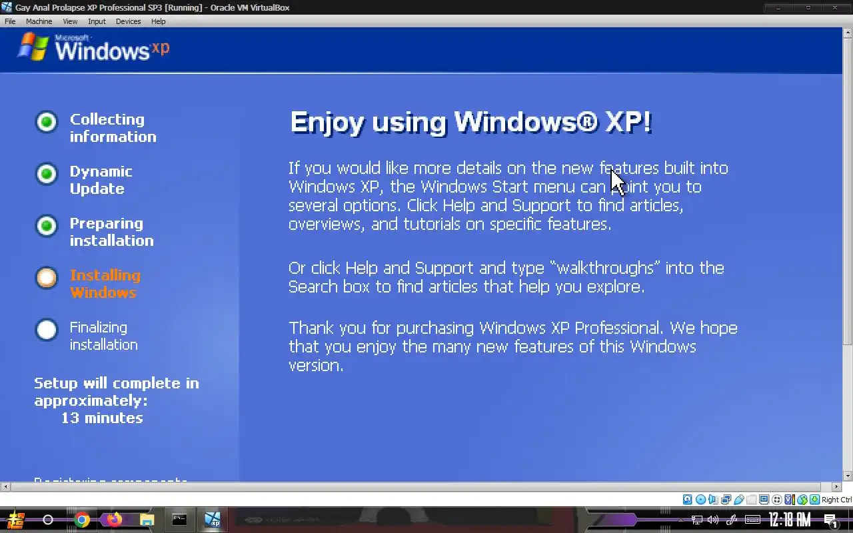Open the Machine menu
853x533 pixels.
(x=39, y=21)
